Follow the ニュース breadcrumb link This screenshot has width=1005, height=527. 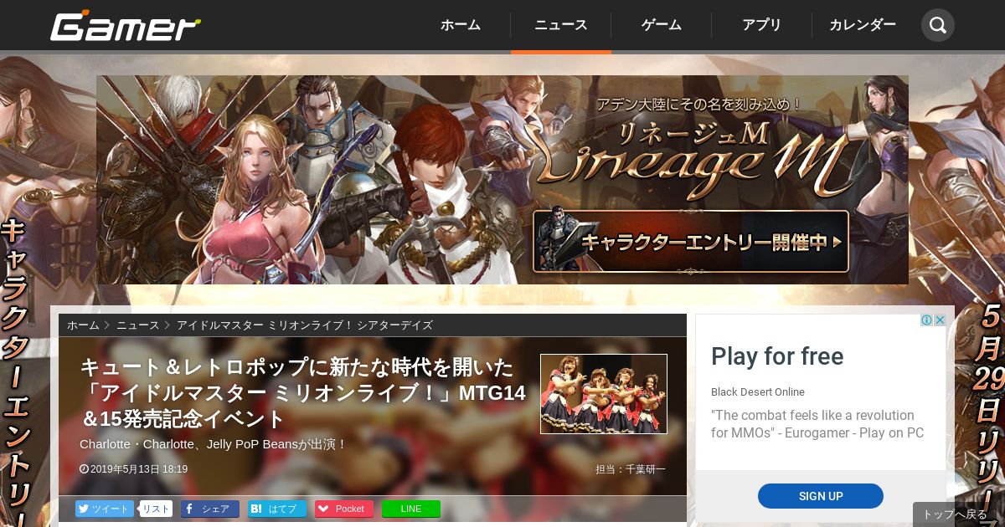click(138, 325)
